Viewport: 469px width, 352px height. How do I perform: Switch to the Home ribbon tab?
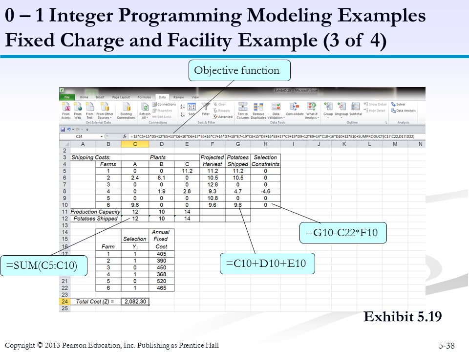84,97
